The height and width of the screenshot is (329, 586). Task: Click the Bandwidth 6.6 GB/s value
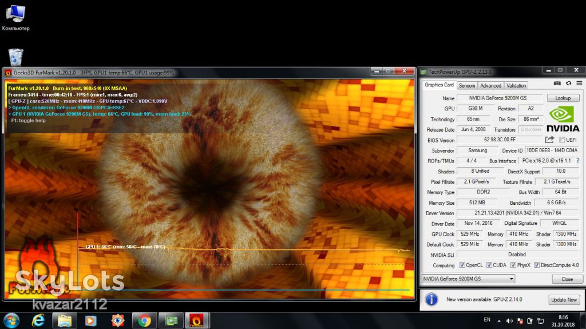coord(556,202)
